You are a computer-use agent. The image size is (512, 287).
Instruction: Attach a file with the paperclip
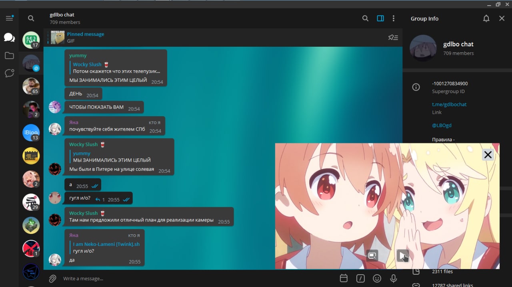[x=52, y=278]
